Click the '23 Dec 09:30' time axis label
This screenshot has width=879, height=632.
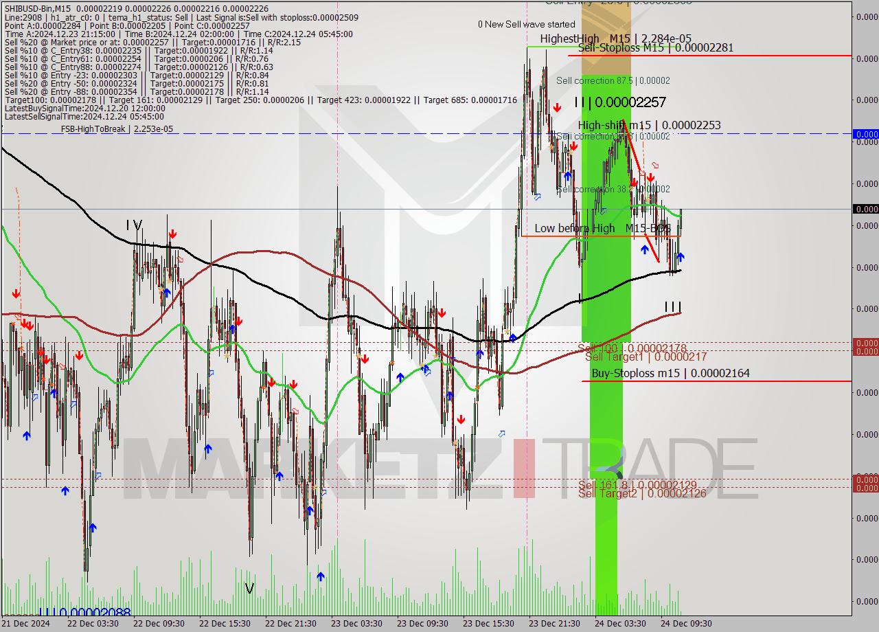pos(422,624)
